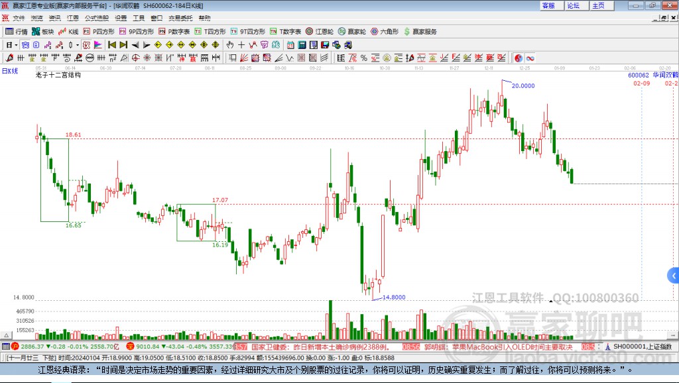Click the red 权 adjustment icon
Screen dimensions: 679x383
coord(87,44)
